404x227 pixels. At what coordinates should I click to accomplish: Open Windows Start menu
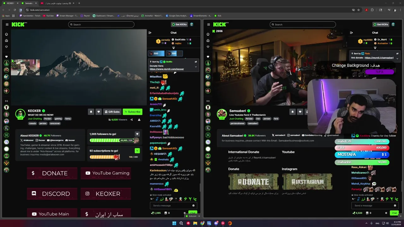[174, 223]
